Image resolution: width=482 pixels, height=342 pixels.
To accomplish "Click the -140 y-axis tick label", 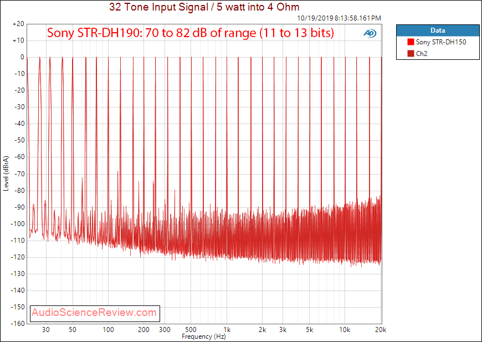I will [18, 290].
